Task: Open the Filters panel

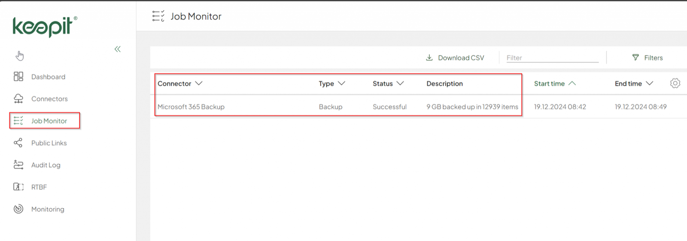Action: click(x=647, y=57)
